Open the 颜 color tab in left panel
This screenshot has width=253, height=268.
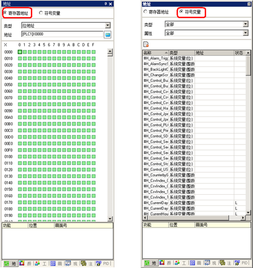click(26, 263)
